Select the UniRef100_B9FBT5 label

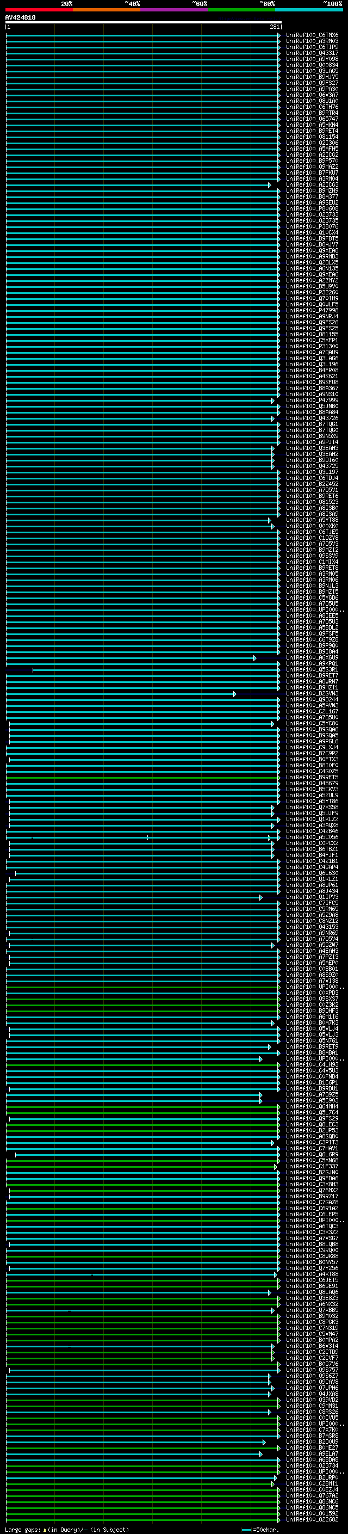click(312, 239)
